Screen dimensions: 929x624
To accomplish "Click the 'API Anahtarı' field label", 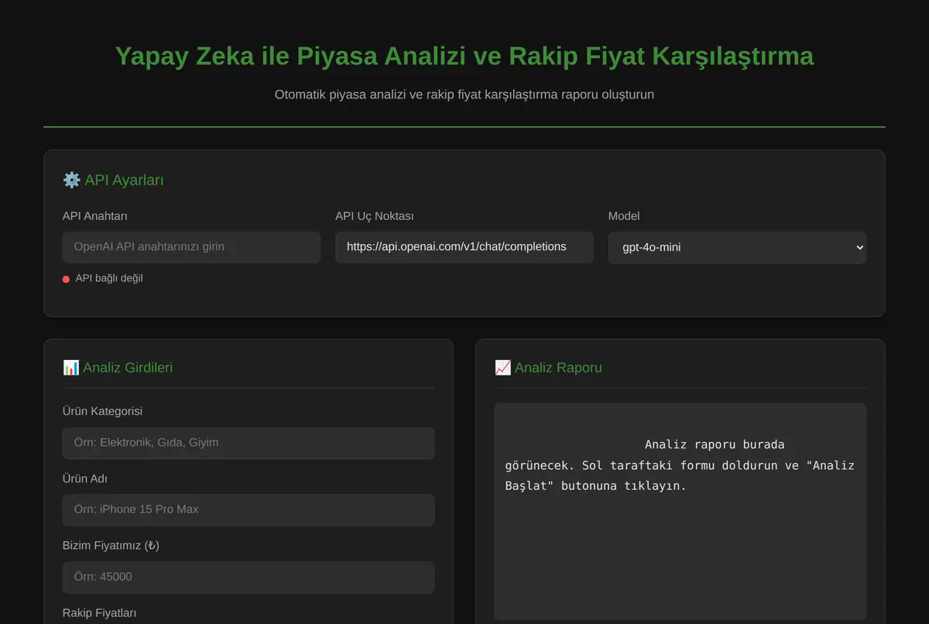I will [95, 216].
